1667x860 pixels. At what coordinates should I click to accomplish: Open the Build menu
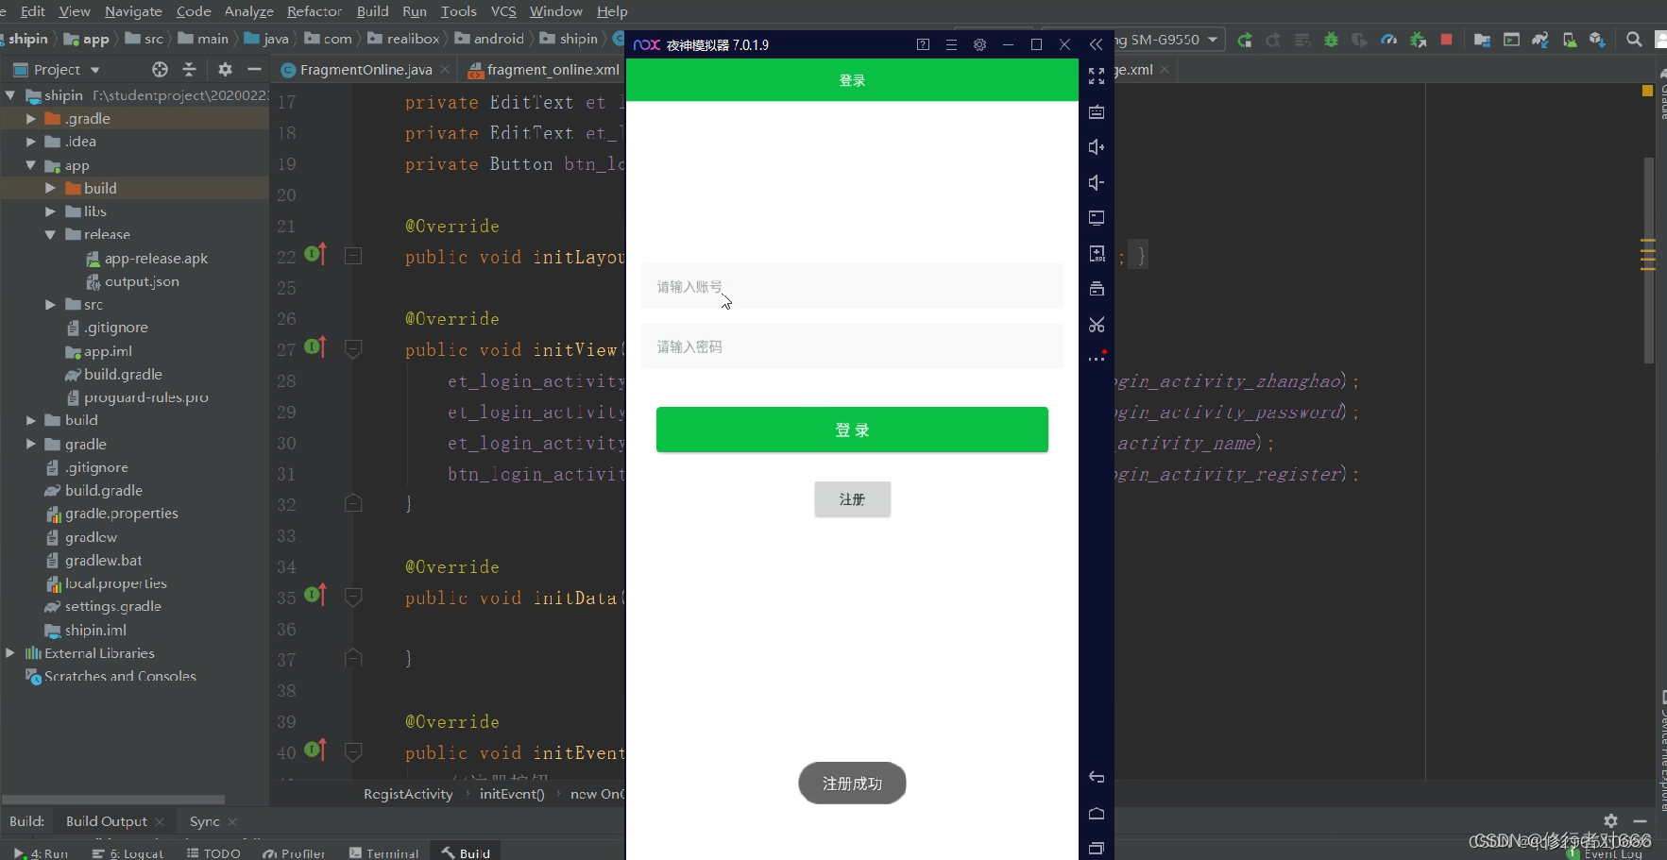tap(372, 11)
